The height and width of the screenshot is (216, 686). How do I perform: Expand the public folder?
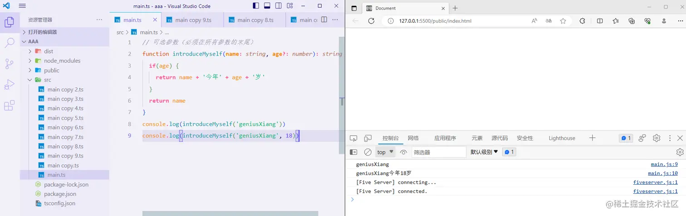click(x=64, y=70)
